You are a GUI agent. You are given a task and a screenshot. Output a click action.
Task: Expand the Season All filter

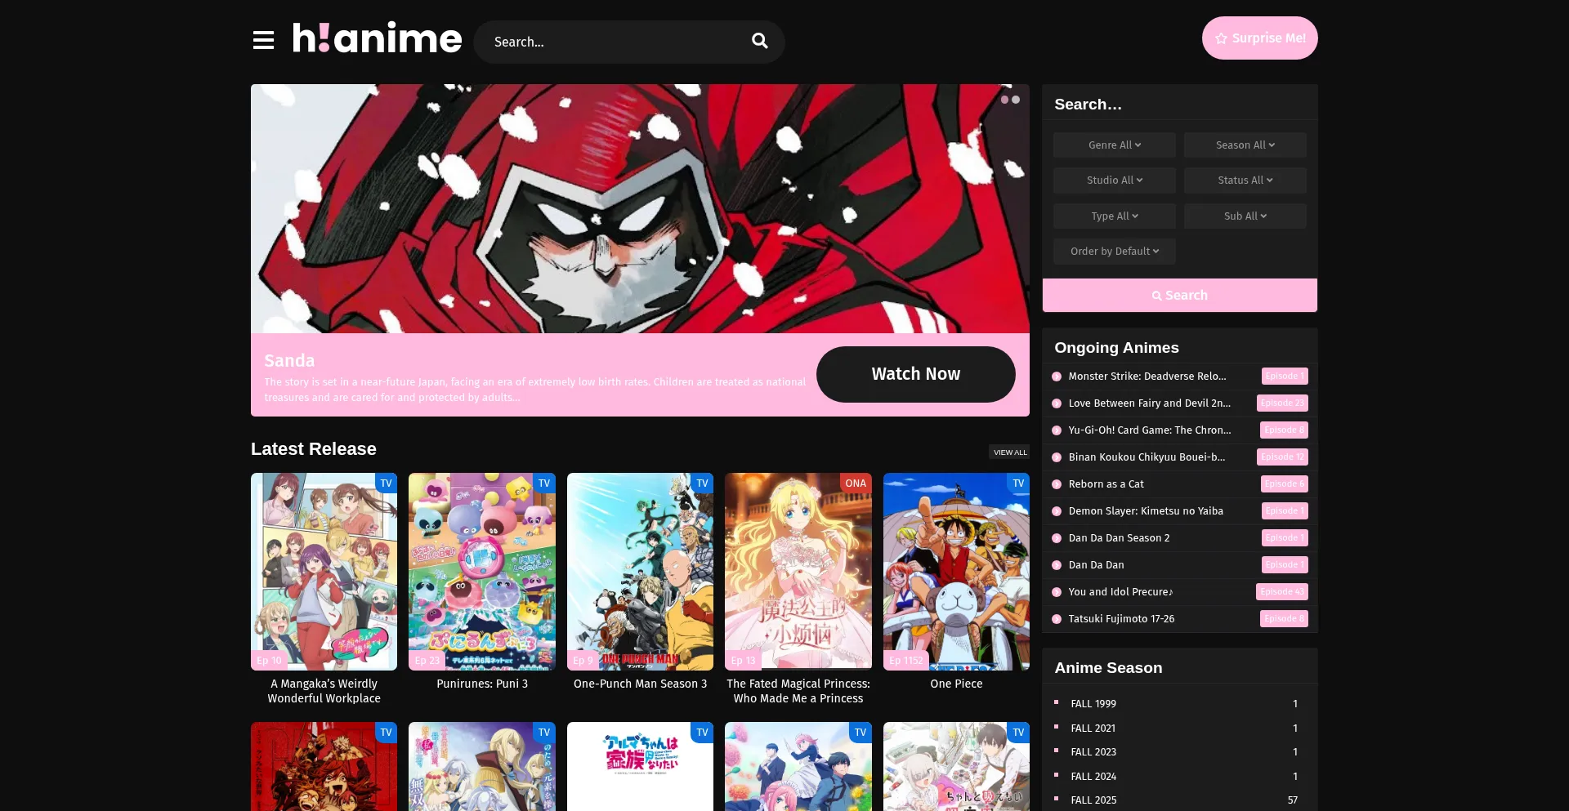coord(1245,145)
